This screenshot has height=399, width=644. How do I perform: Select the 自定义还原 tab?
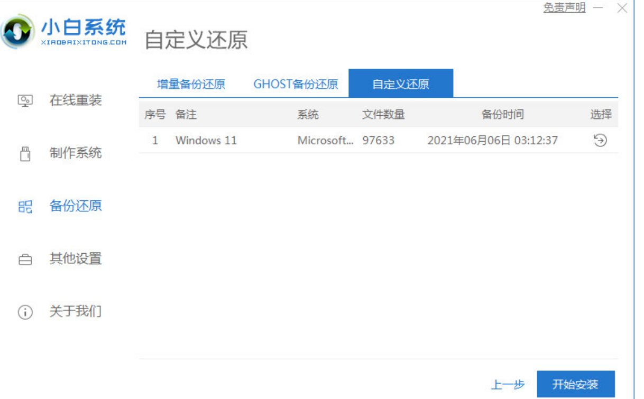pyautogui.click(x=400, y=84)
